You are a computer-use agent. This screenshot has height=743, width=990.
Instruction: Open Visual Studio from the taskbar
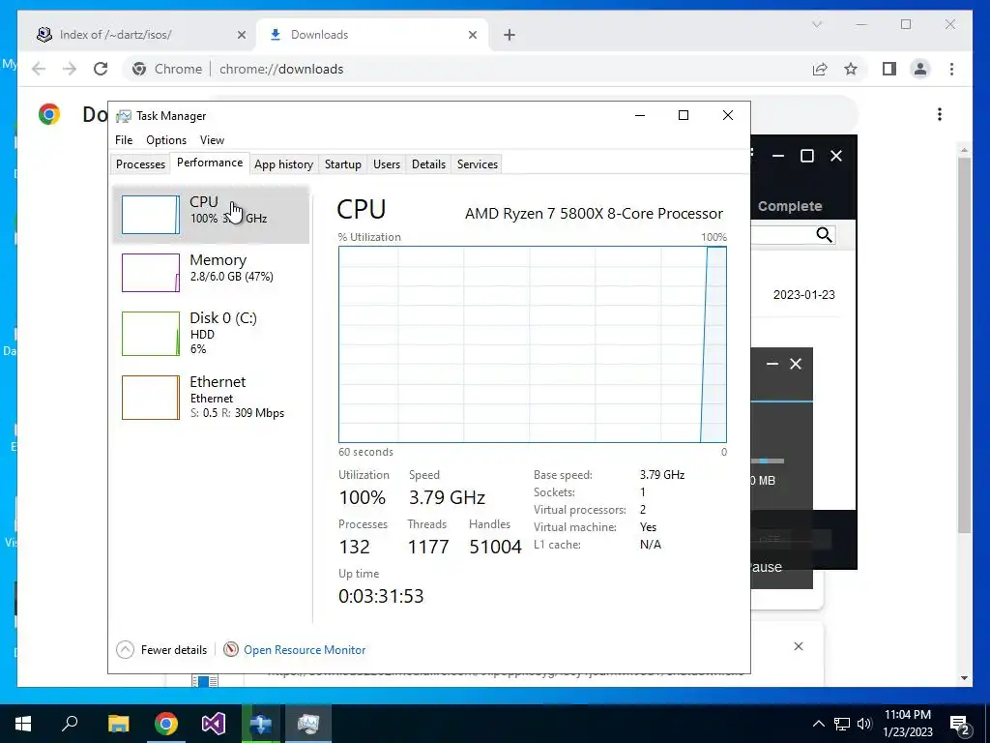click(x=214, y=724)
